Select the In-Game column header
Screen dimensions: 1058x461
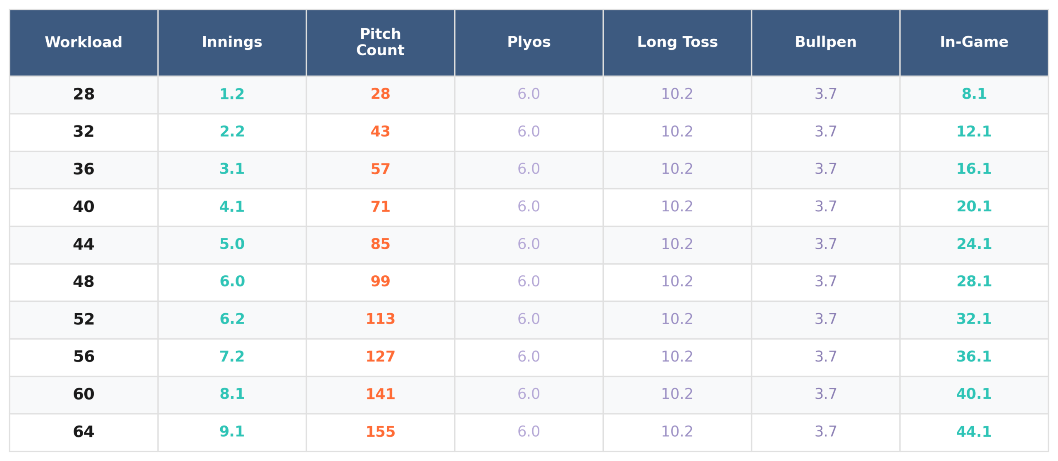click(974, 42)
